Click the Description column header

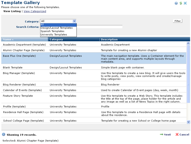(x=109, y=39)
